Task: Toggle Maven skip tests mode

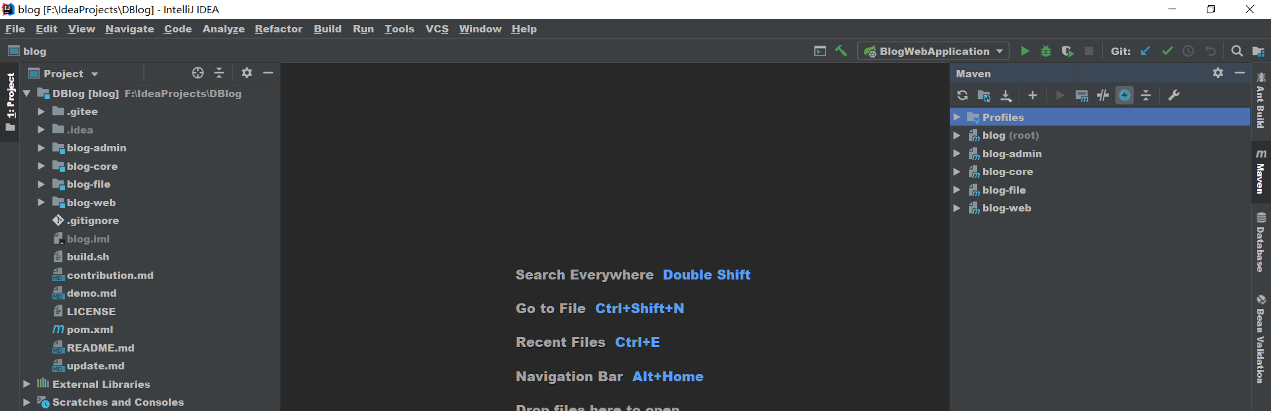Action: (x=1125, y=95)
